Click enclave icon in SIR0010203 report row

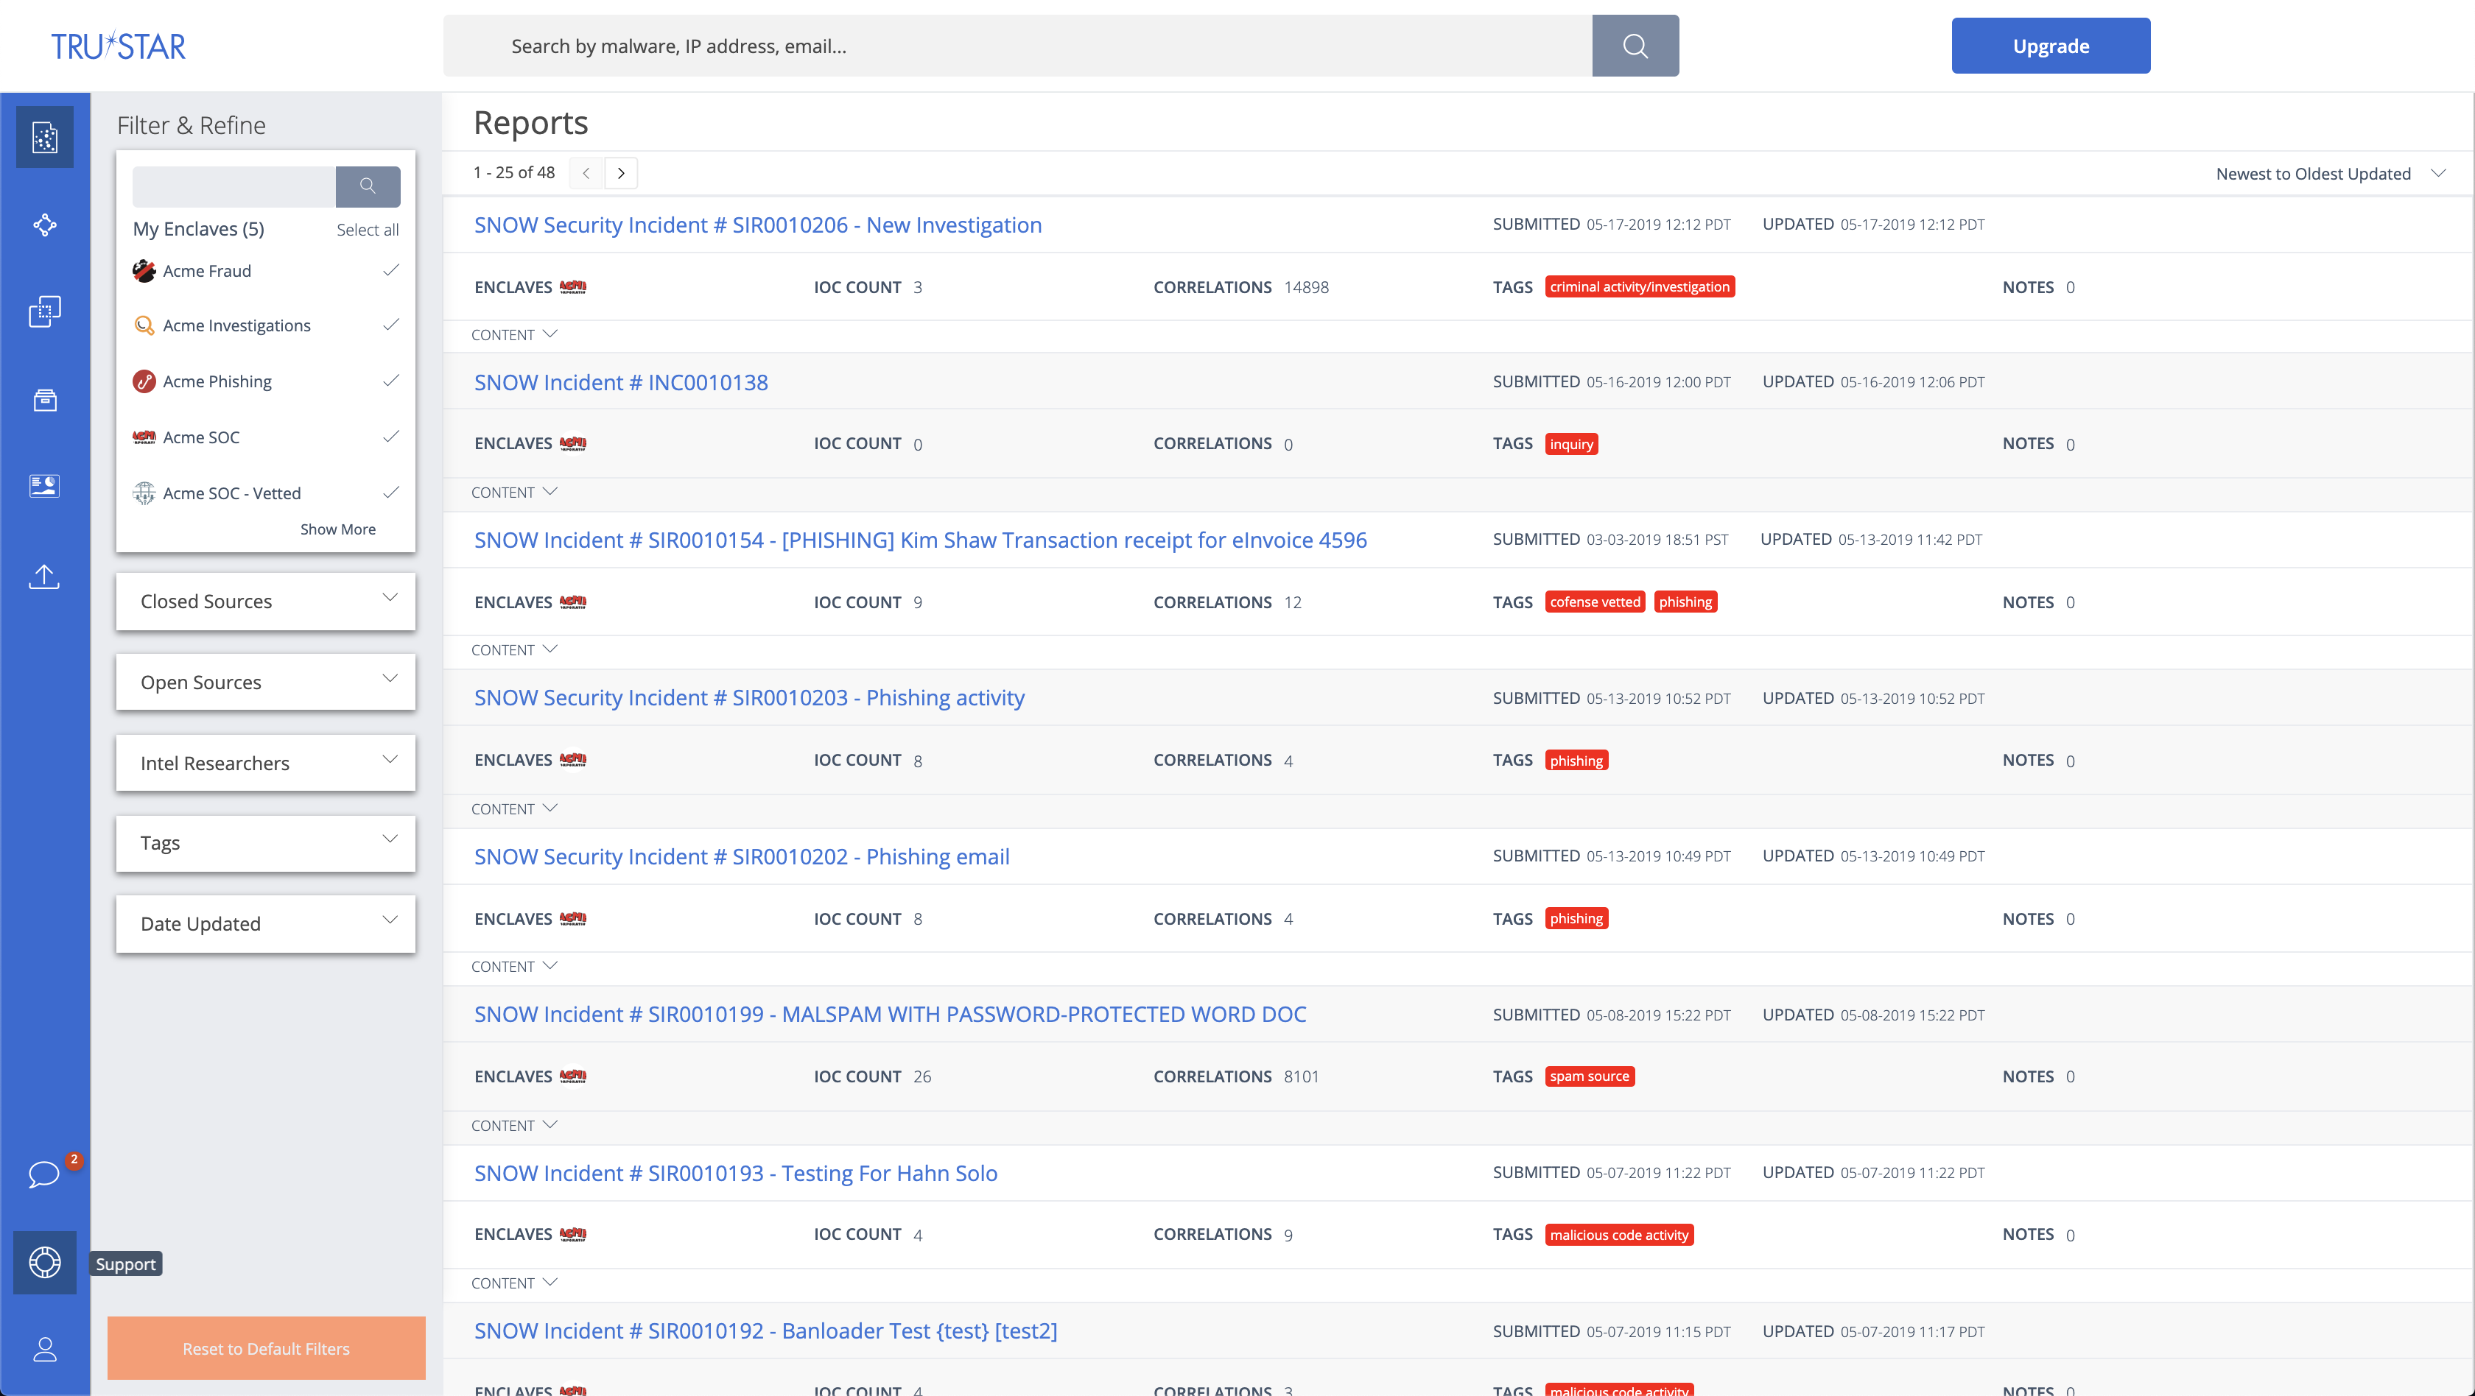(572, 759)
